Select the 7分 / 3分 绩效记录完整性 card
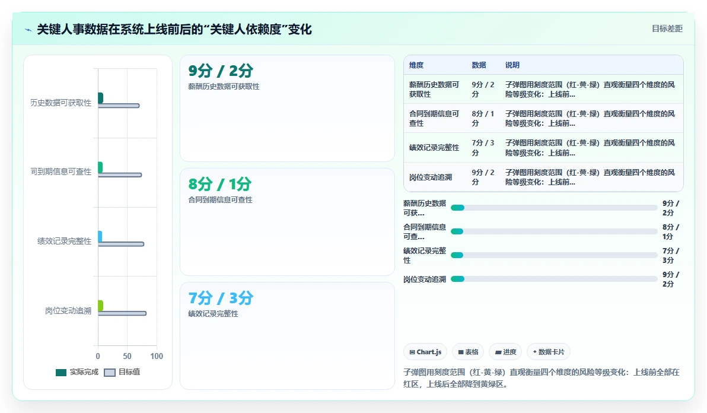This screenshot has width=707, height=413. [287, 336]
